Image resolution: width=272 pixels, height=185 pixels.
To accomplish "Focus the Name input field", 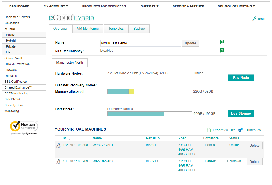I will pos(141,43).
